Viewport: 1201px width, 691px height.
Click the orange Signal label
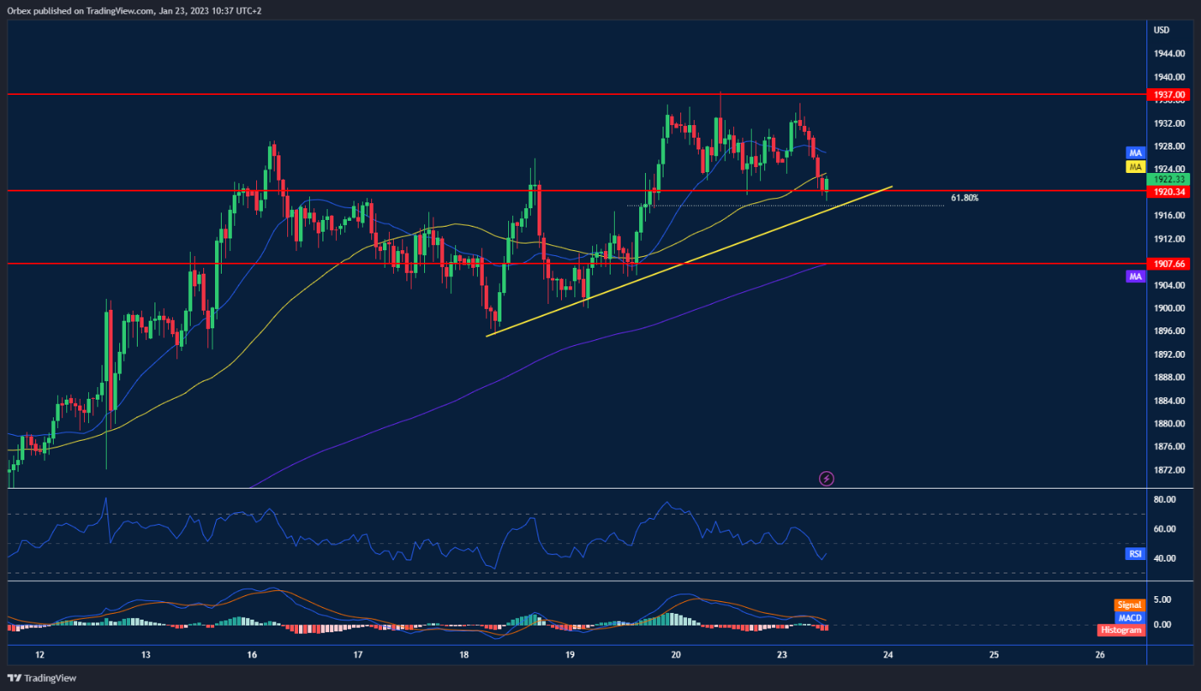[x=1129, y=605]
